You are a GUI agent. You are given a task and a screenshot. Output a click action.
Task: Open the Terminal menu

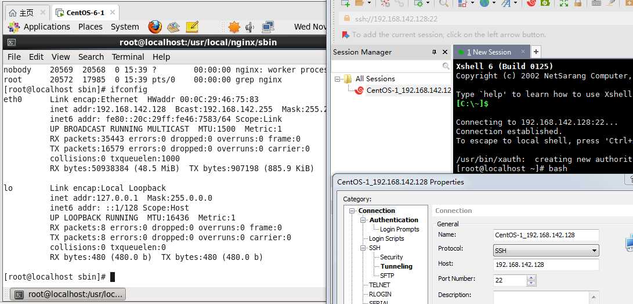pyautogui.click(x=128, y=57)
